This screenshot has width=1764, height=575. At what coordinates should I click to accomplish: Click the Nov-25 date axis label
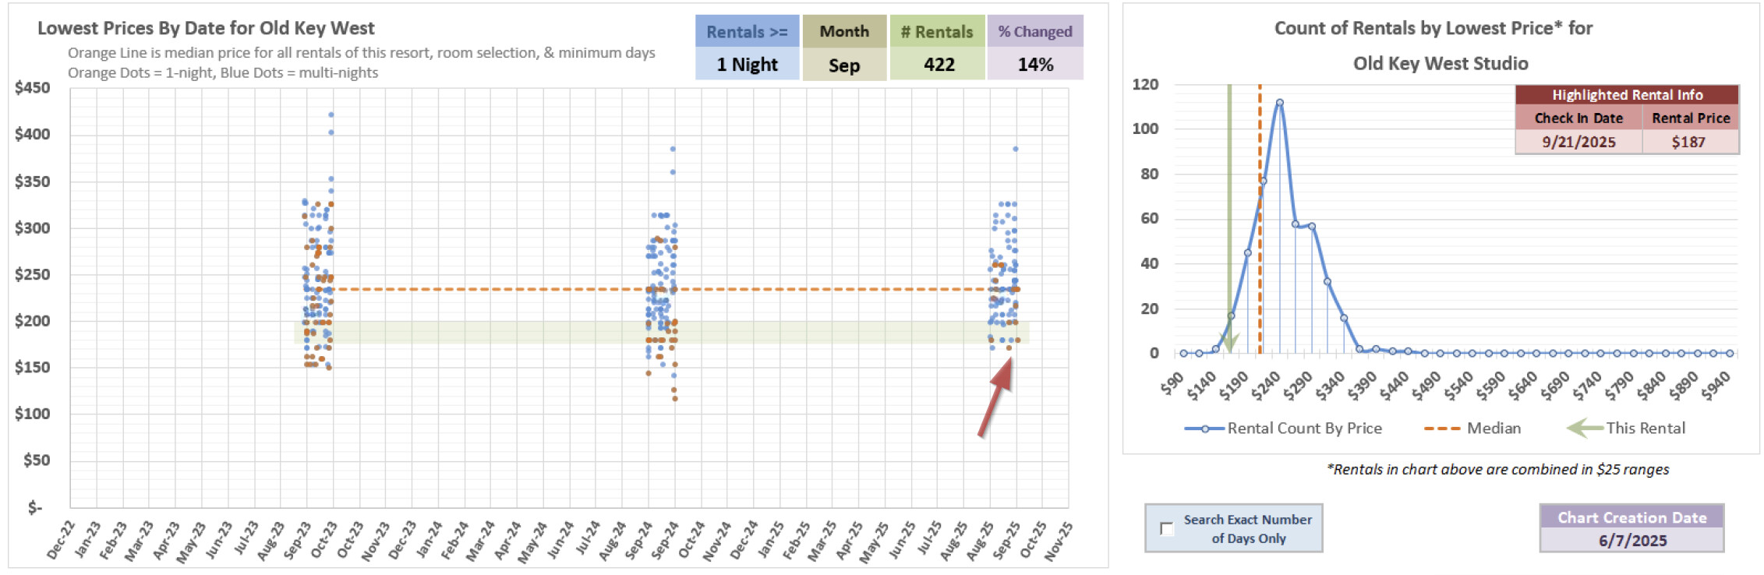pos(1058,540)
